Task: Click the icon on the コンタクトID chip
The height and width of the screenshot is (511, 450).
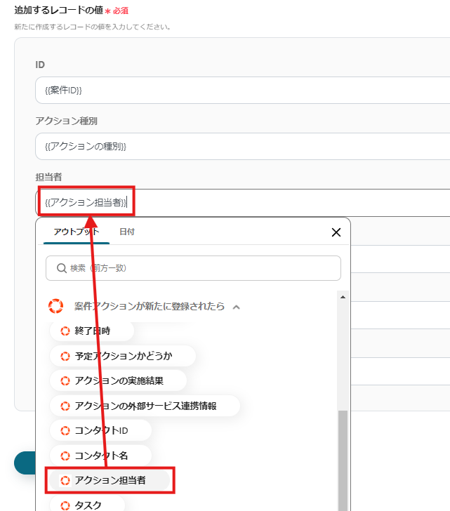Action: pyautogui.click(x=65, y=431)
